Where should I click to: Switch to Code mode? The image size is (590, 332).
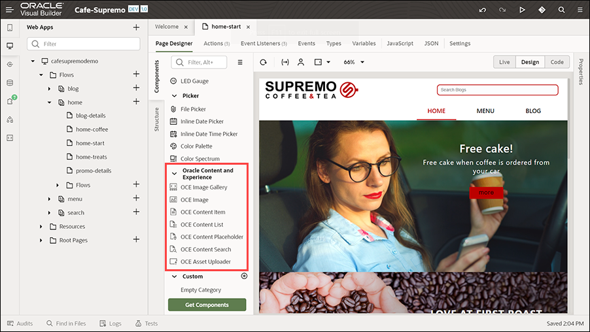[557, 62]
